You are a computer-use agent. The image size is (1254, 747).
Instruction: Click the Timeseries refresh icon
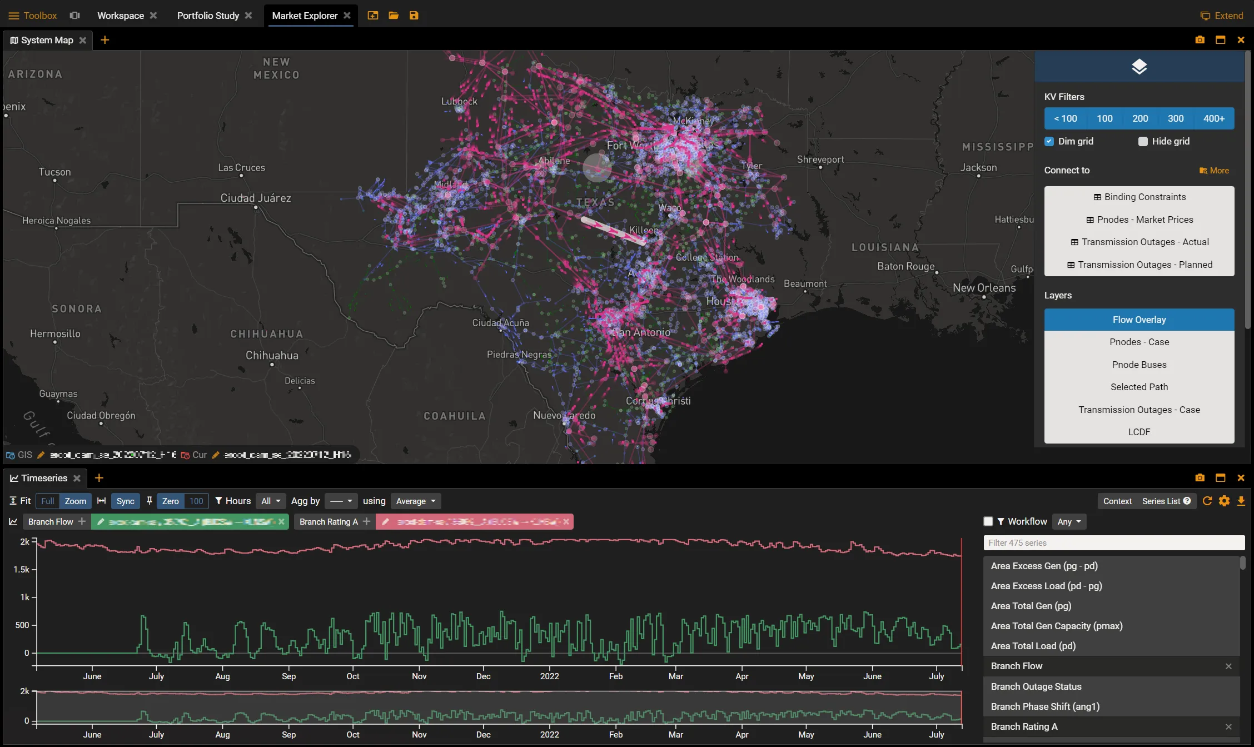[1207, 501]
